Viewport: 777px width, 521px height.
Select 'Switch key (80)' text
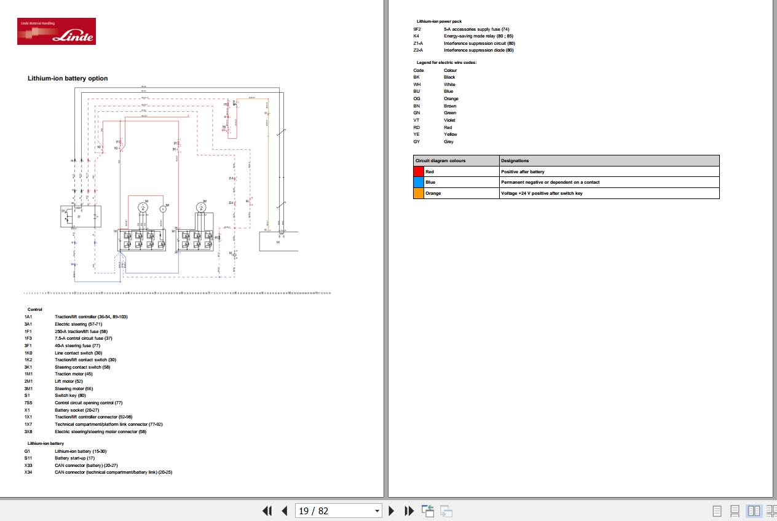[71, 396]
